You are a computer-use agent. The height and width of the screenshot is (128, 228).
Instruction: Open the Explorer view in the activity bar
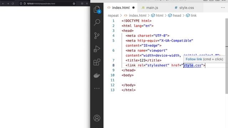(97, 10)
